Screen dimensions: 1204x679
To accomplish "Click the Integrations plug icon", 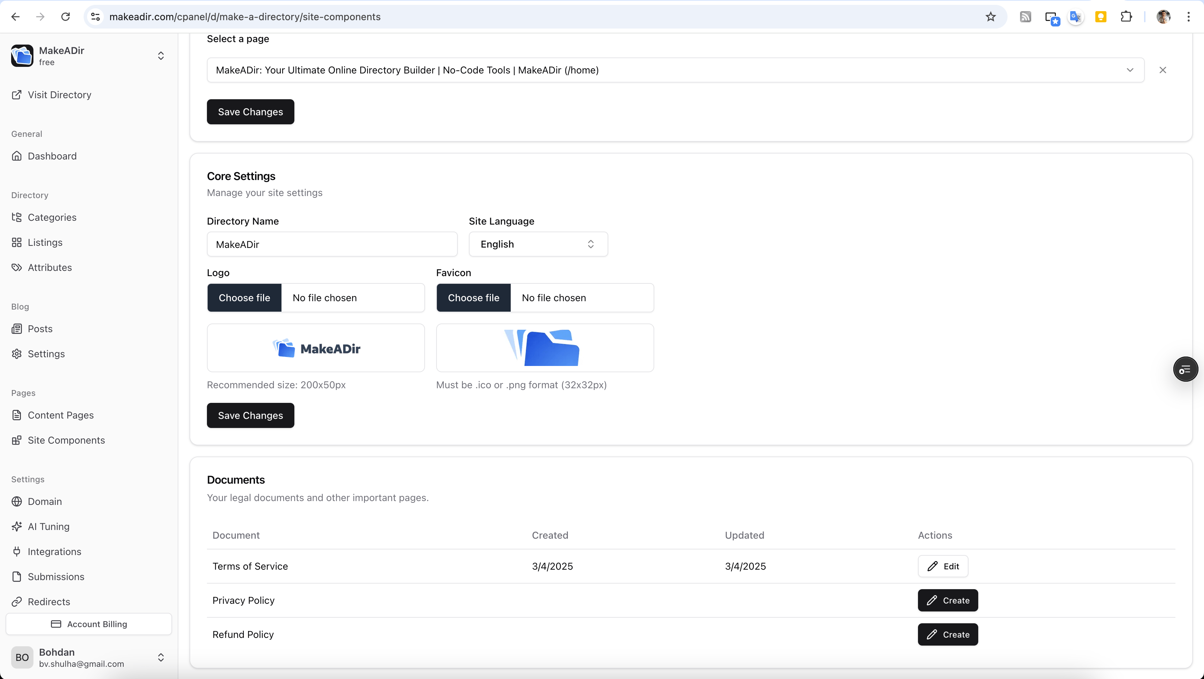I will (x=17, y=552).
